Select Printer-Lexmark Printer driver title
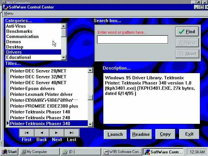This screenshot has height=156, width=208. coord(48,94)
